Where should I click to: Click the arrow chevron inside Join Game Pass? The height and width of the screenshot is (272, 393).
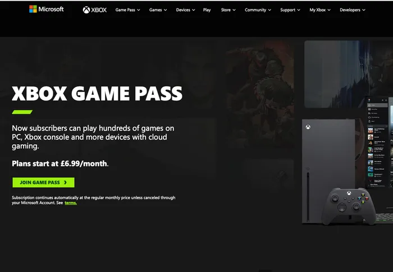click(x=66, y=182)
